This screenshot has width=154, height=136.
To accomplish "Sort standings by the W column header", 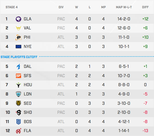I will point(76,7).
